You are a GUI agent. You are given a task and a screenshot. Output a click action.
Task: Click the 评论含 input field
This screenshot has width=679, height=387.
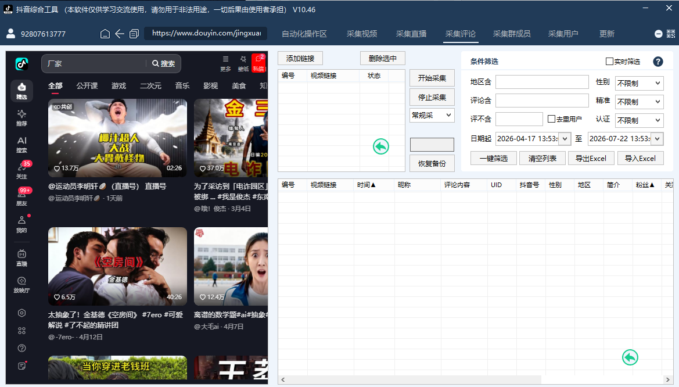click(542, 101)
